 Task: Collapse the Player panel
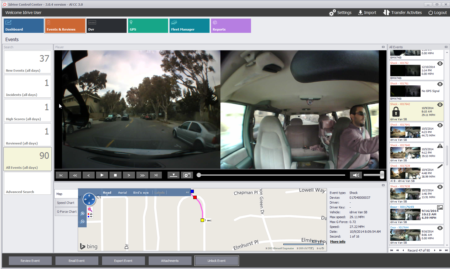383,47
